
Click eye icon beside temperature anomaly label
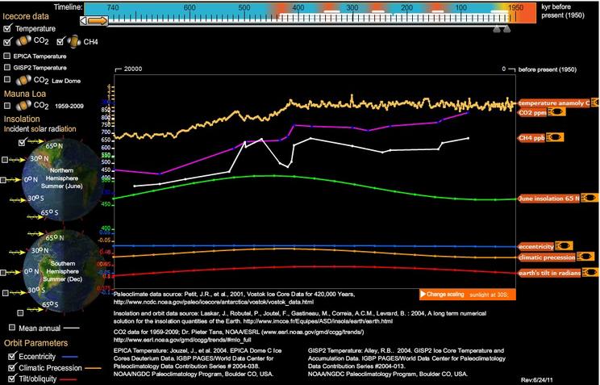[594, 103]
